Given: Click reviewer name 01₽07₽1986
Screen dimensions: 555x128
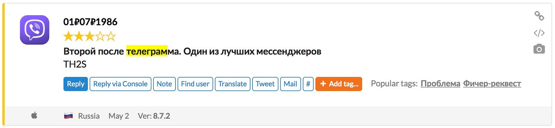Looking at the screenshot, I should tap(90, 22).
